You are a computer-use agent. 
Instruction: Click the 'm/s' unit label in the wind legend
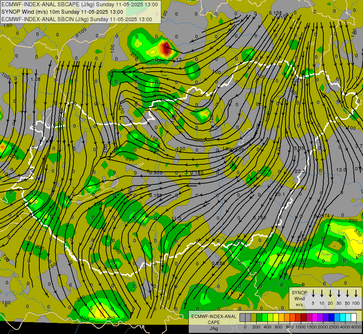click(x=299, y=305)
